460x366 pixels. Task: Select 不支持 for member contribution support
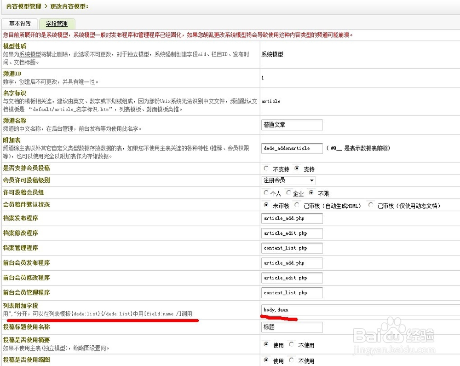click(266, 168)
